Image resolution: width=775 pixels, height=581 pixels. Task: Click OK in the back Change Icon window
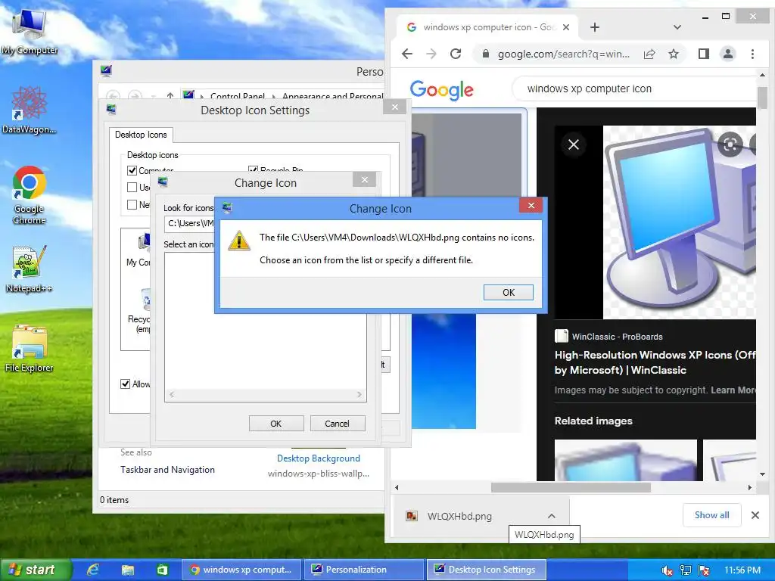click(x=275, y=424)
